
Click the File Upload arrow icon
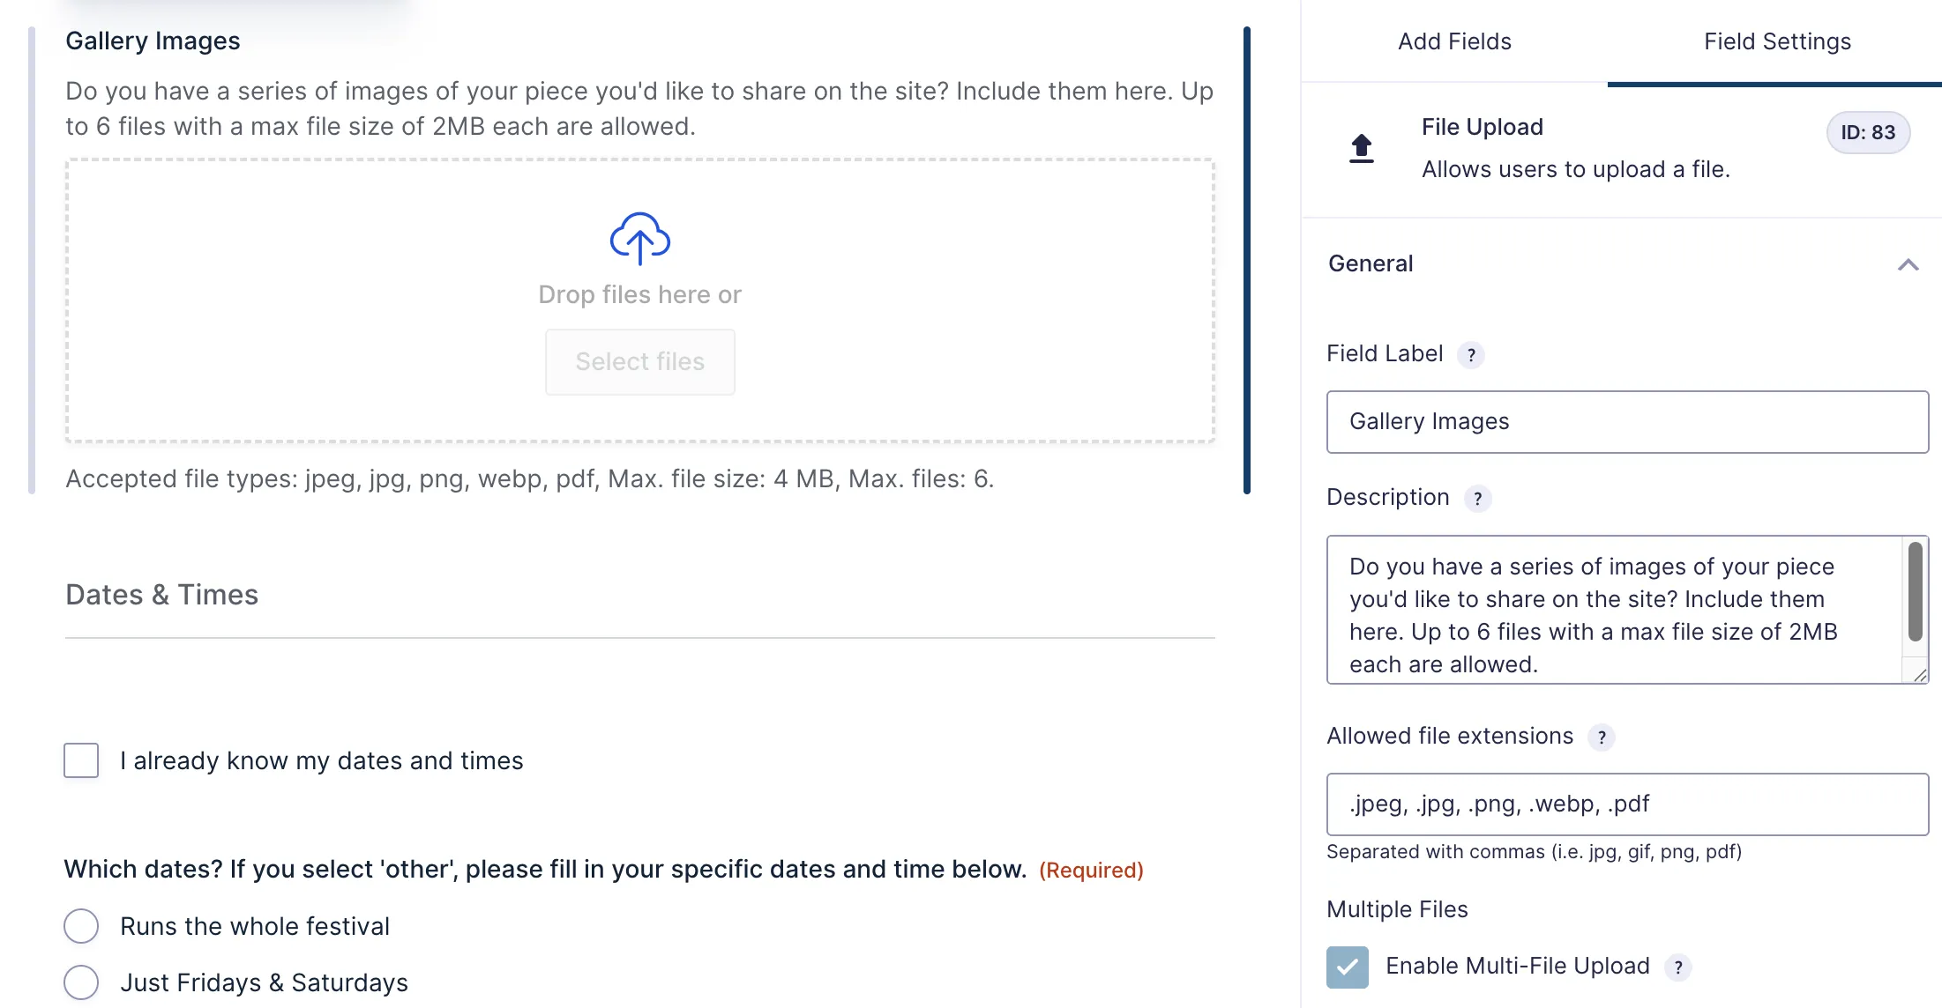tap(1362, 148)
